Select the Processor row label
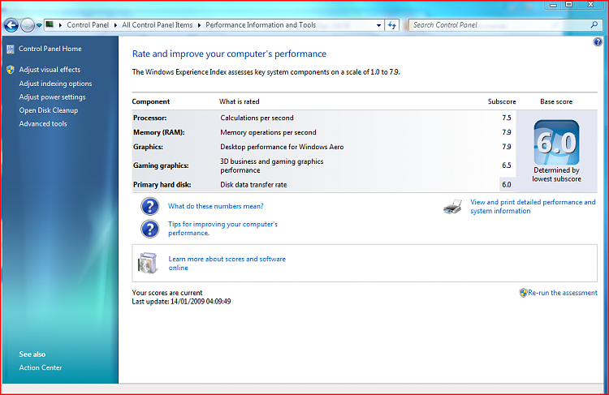The width and height of the screenshot is (609, 395). click(x=150, y=118)
